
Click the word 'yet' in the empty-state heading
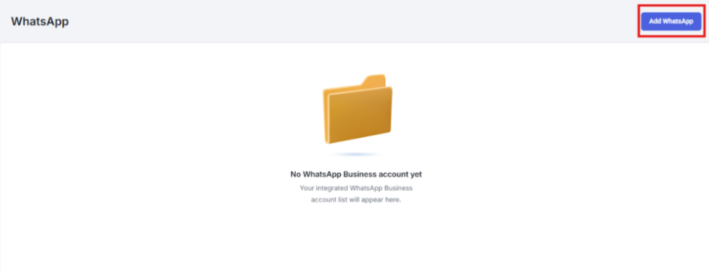(416, 174)
